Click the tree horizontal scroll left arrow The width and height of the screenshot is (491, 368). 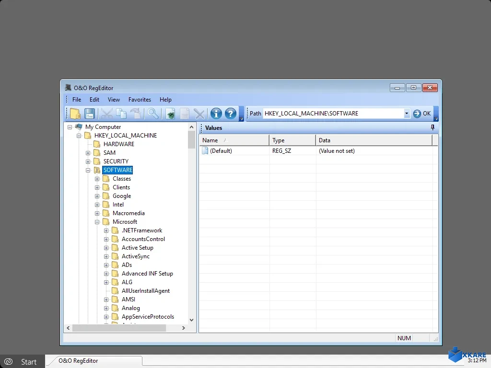(x=68, y=328)
